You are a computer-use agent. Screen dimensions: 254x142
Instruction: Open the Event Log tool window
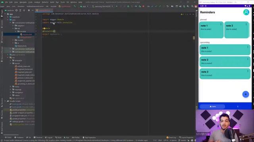point(171,138)
